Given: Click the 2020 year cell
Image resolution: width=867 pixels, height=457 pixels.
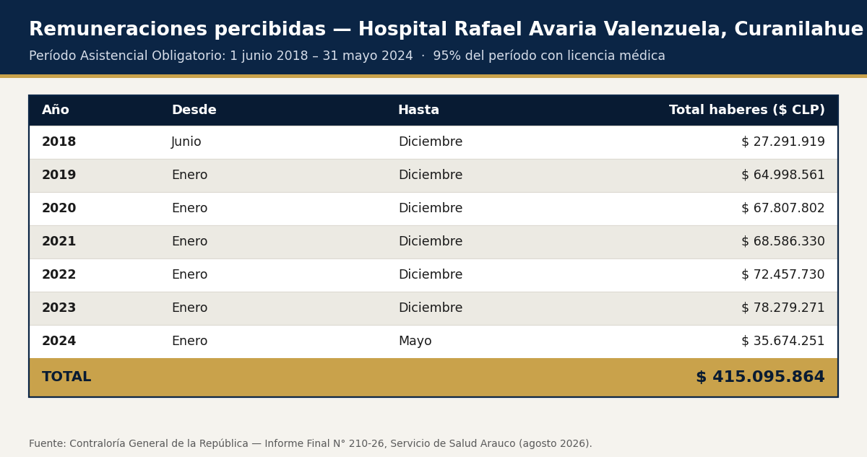Looking at the screenshot, I should (59, 209).
